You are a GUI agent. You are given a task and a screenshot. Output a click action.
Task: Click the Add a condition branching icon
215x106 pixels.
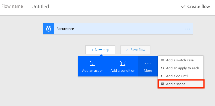(123, 63)
